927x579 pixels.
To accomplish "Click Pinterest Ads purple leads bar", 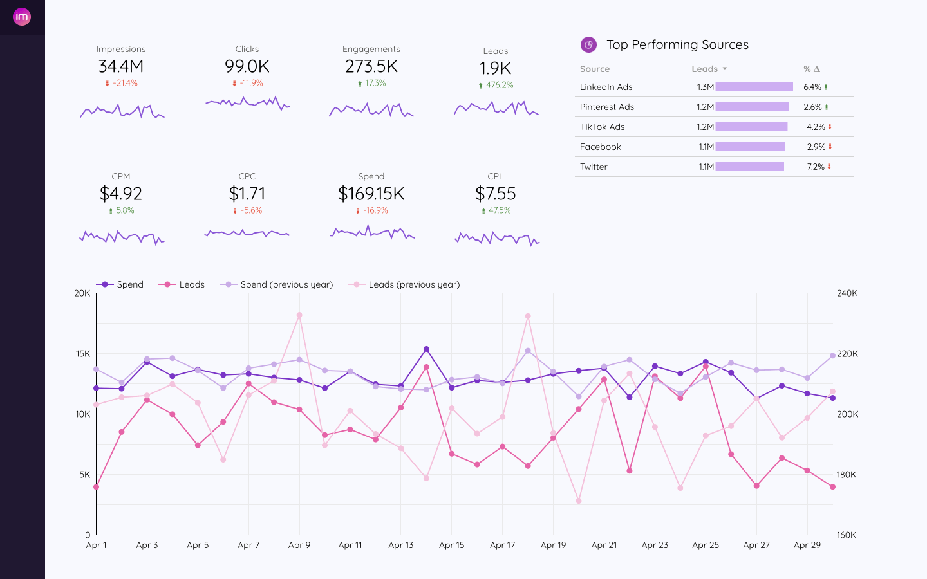I will pyautogui.click(x=751, y=107).
